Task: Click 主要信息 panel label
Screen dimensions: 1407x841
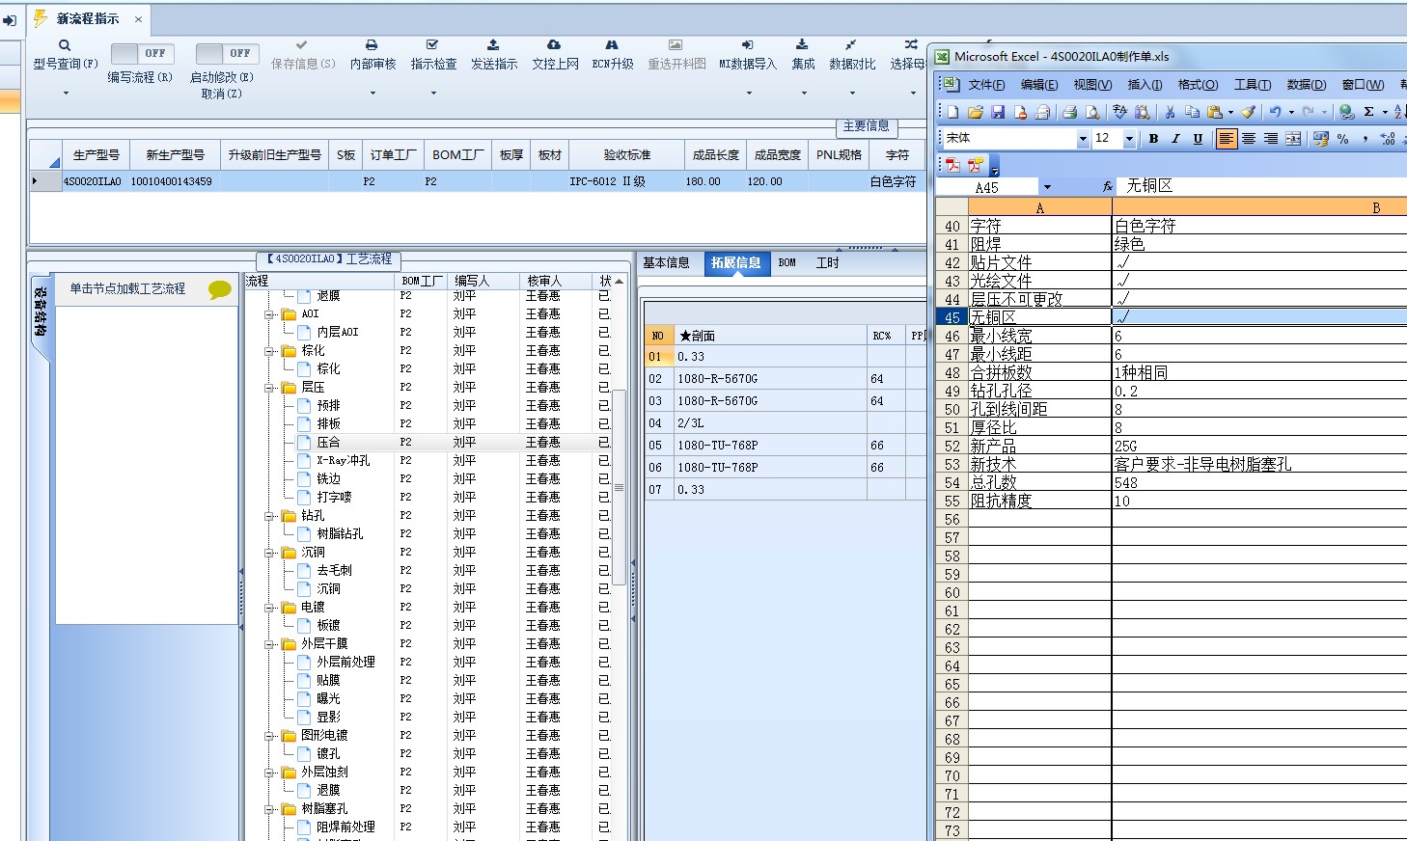Action: click(x=866, y=126)
